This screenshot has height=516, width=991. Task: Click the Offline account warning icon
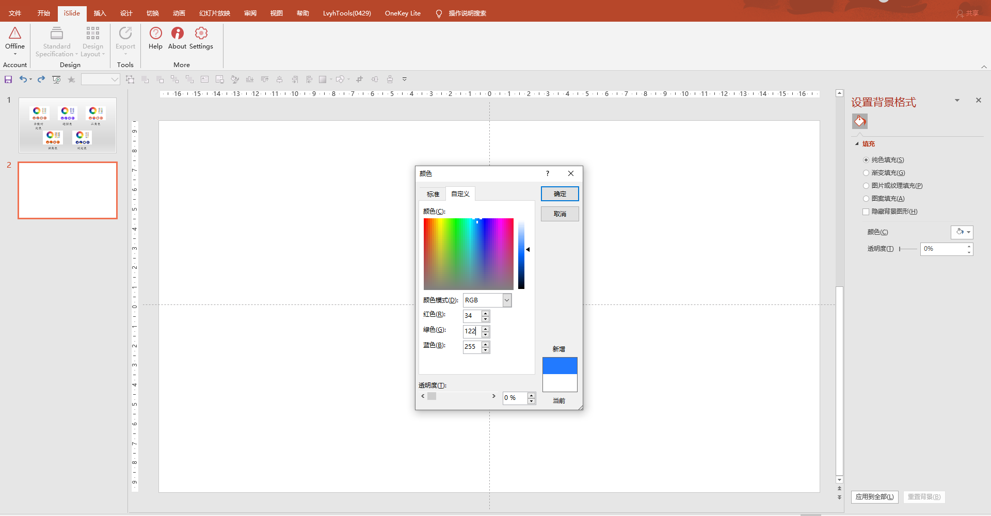15,34
